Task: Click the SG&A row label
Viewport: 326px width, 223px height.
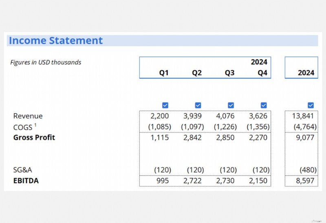Action: point(22,170)
